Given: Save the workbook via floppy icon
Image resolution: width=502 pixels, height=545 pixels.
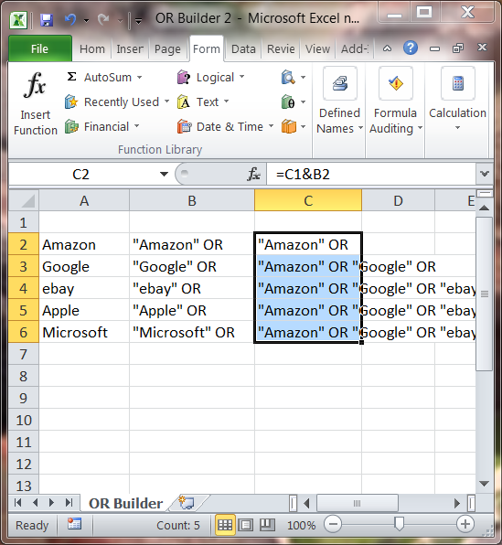Looking at the screenshot, I should coord(47,20).
